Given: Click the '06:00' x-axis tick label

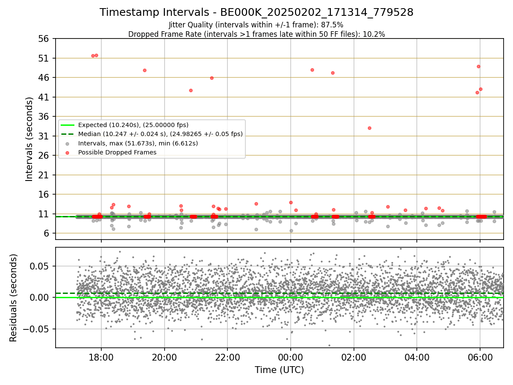Looking at the screenshot, I should [480, 357].
